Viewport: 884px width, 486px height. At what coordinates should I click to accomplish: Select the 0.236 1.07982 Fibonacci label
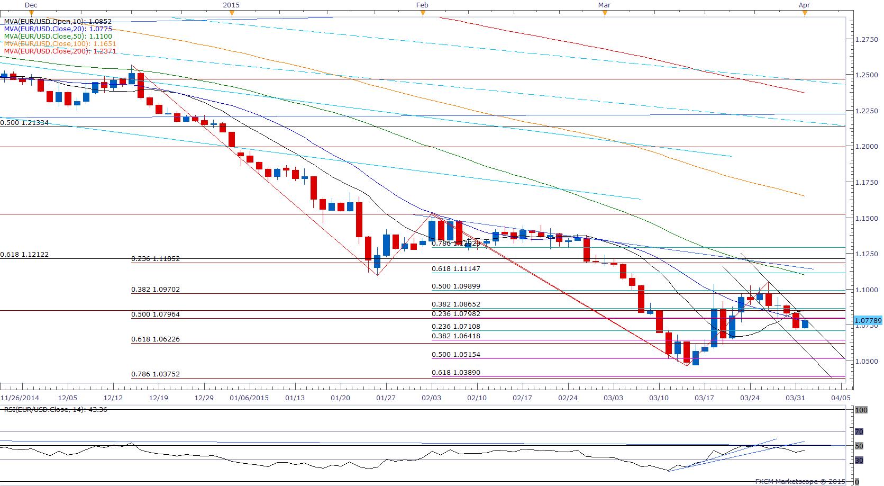pos(456,314)
